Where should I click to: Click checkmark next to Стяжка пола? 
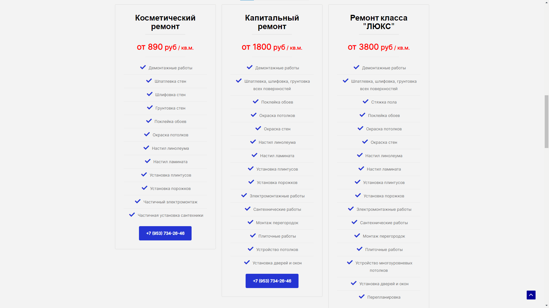365,102
